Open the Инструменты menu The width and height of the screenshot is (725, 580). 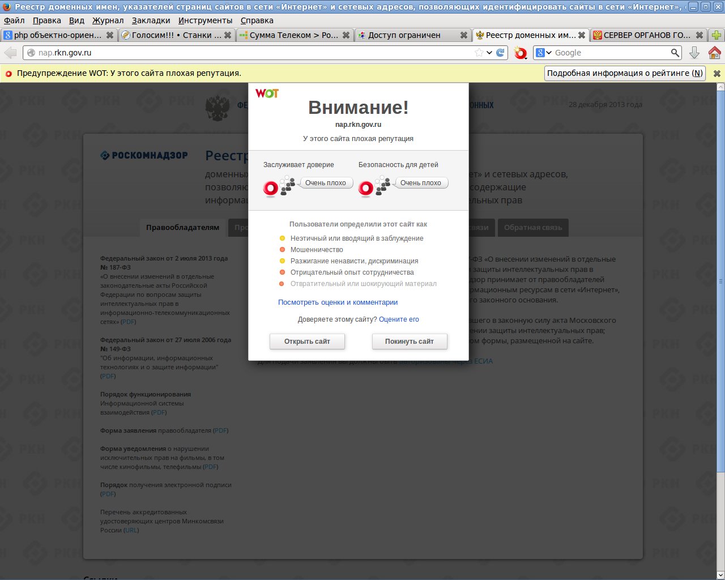click(x=205, y=20)
